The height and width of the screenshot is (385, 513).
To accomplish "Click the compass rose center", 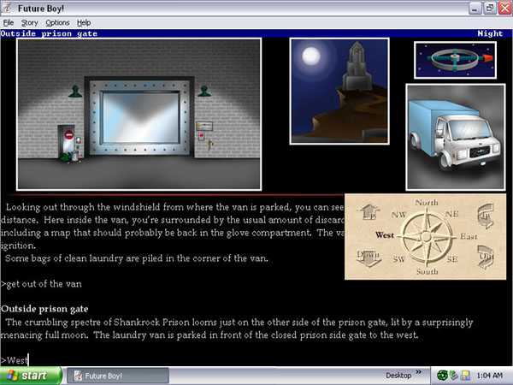I will [x=425, y=236].
